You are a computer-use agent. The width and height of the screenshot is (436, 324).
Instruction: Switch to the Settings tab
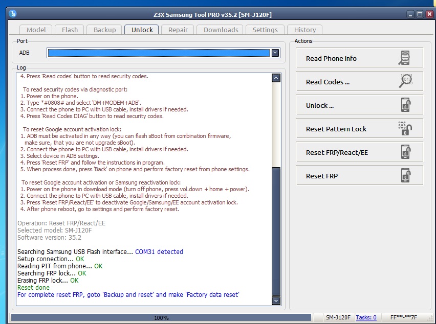265,30
